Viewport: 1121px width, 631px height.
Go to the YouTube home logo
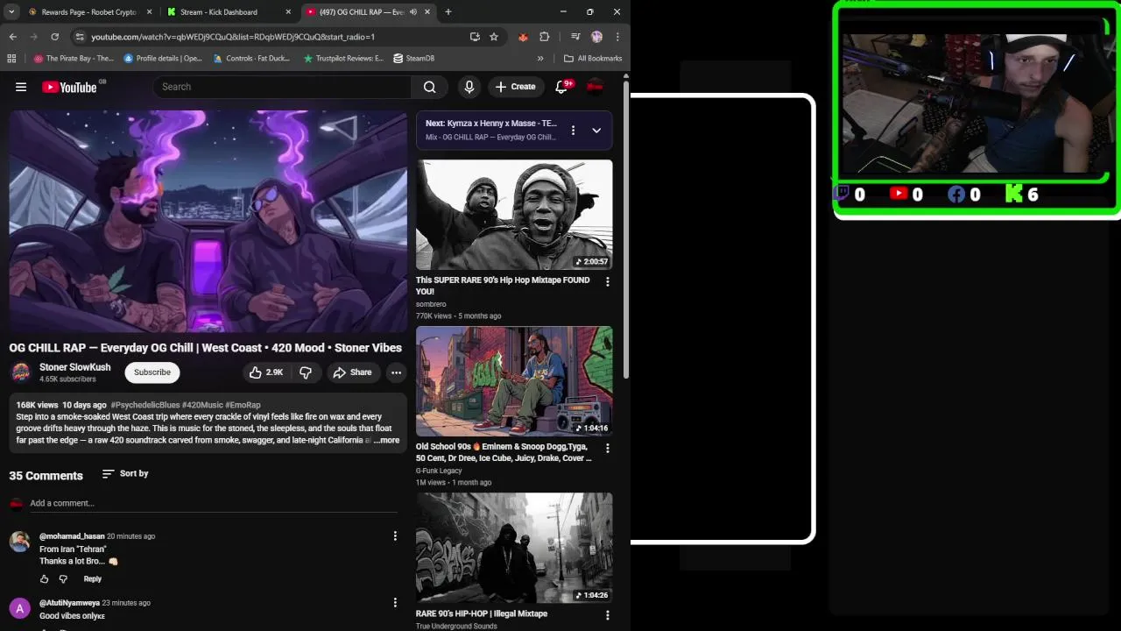[70, 87]
